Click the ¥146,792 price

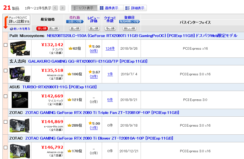point(52,147)
